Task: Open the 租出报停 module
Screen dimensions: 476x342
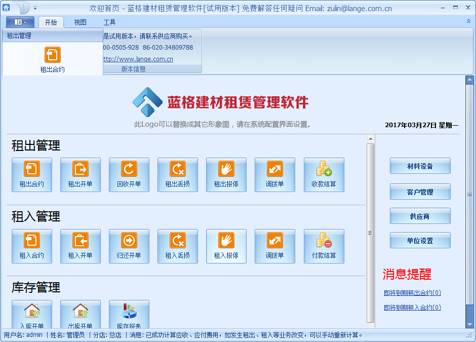Action: [x=226, y=175]
